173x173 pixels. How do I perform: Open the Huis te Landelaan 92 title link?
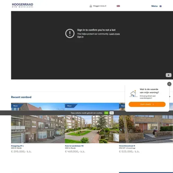(74, 146)
